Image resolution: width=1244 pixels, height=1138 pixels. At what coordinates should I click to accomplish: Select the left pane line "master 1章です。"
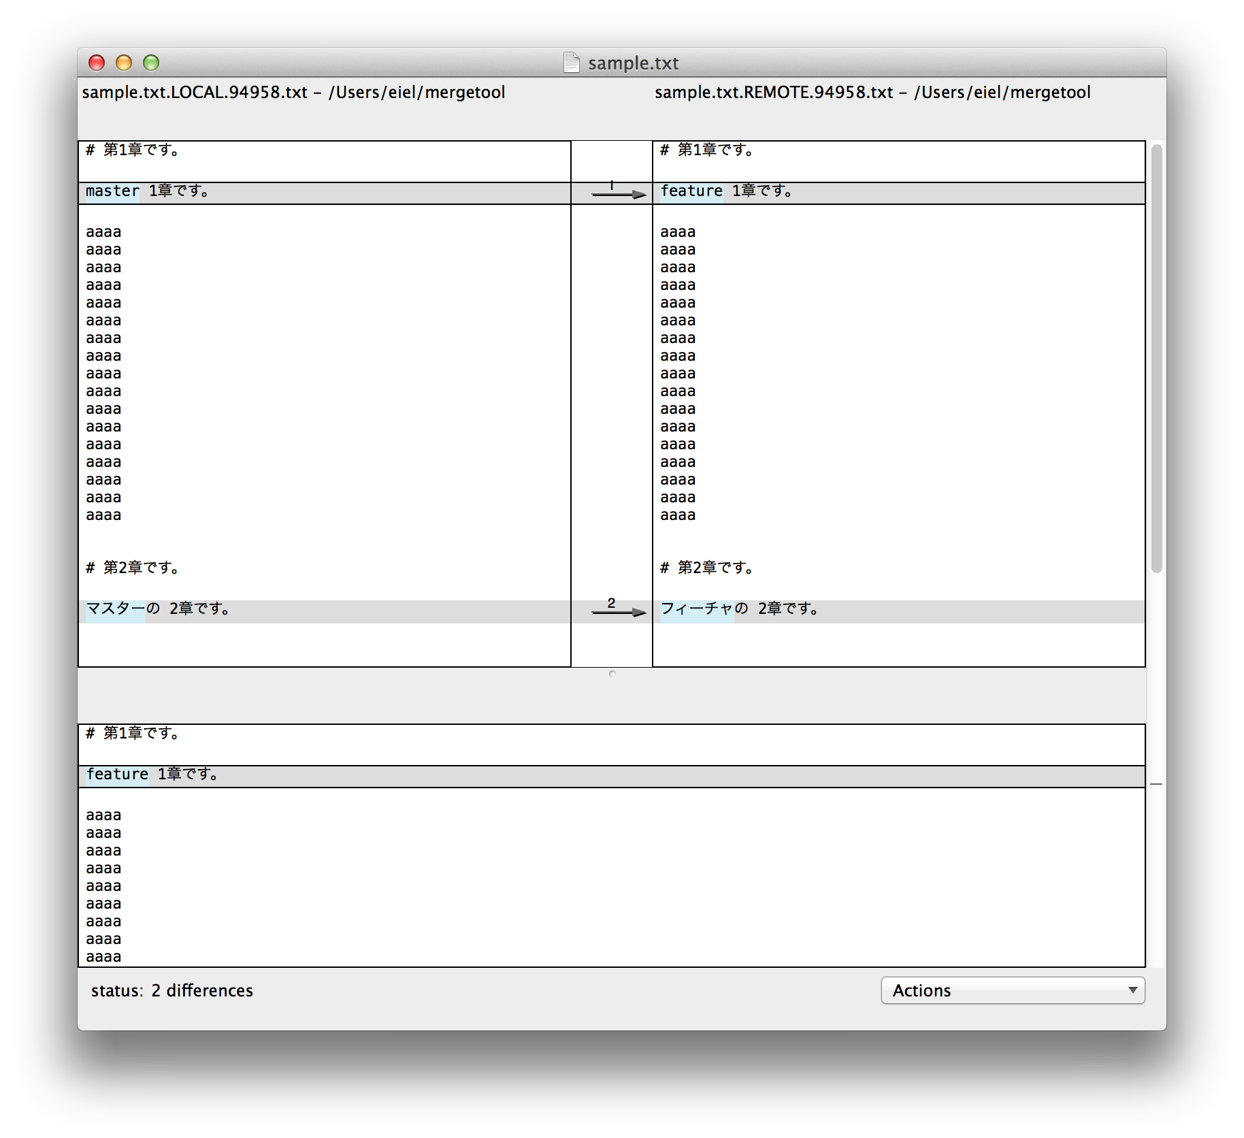(325, 193)
